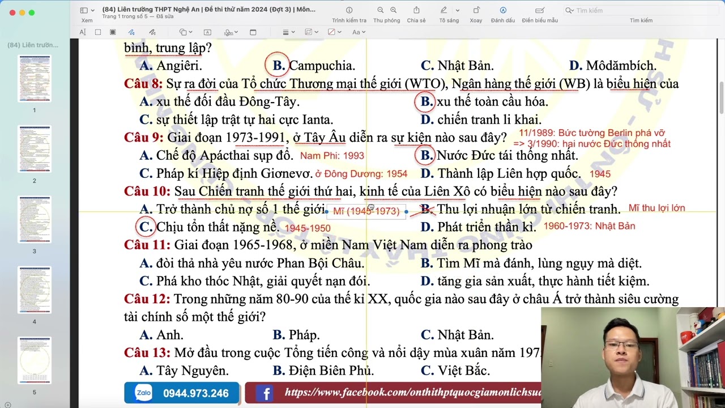This screenshot has width=725, height=408.
Task: Select the Sketch tool
Action: (x=131, y=32)
